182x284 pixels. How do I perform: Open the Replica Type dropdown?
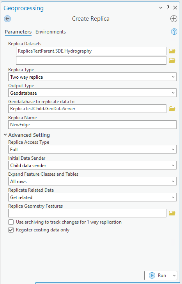[x=92, y=77]
